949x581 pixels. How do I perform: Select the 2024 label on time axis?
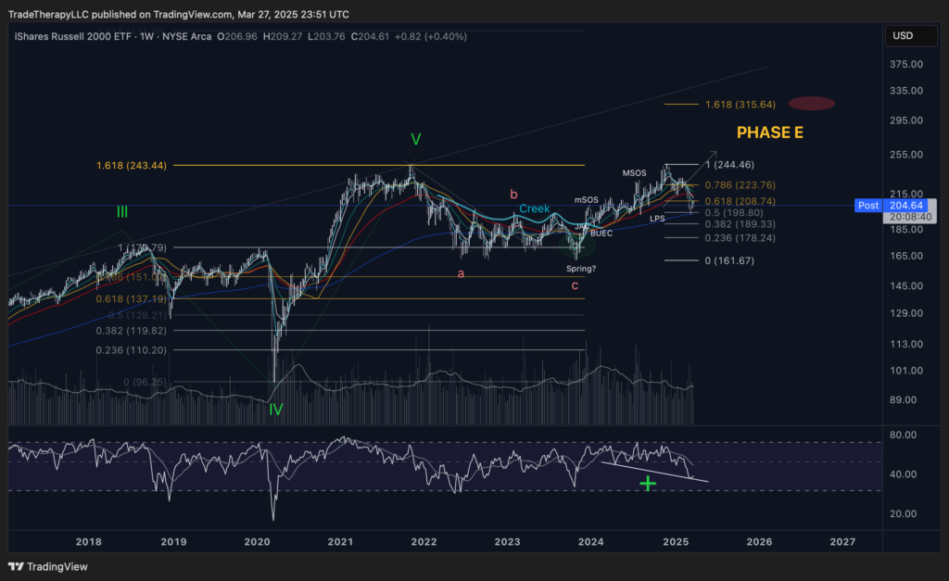pyautogui.click(x=590, y=541)
